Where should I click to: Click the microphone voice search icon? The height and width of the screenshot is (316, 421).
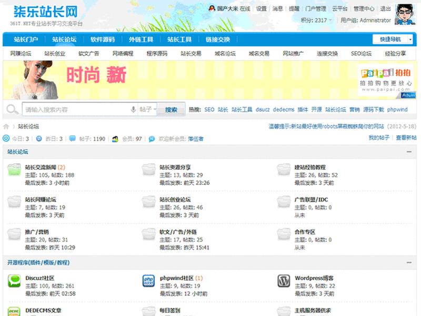tap(133, 110)
